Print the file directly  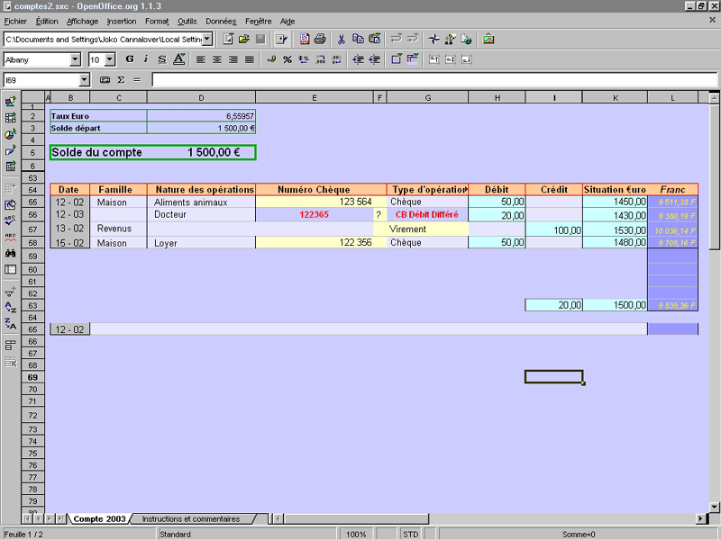[x=320, y=39]
